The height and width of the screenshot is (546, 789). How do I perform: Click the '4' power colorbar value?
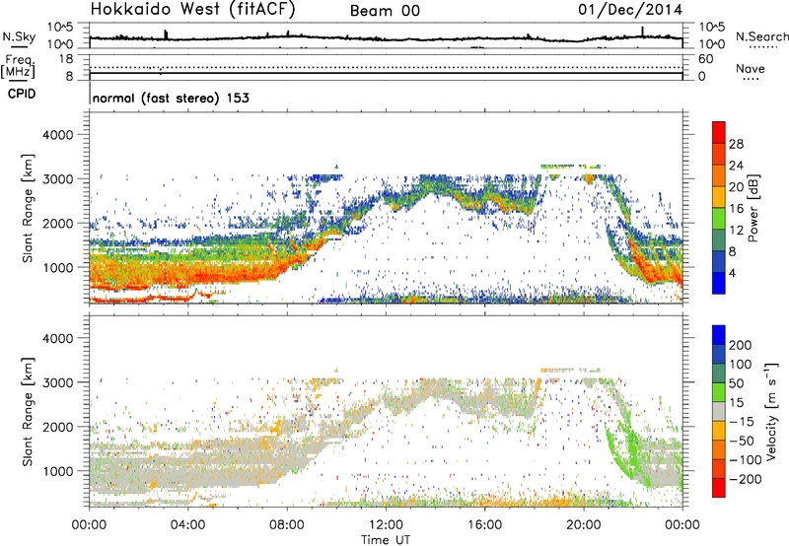click(x=732, y=274)
